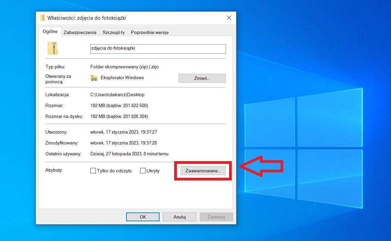
Task: Close the Właściwości dialog window
Action: 229,18
